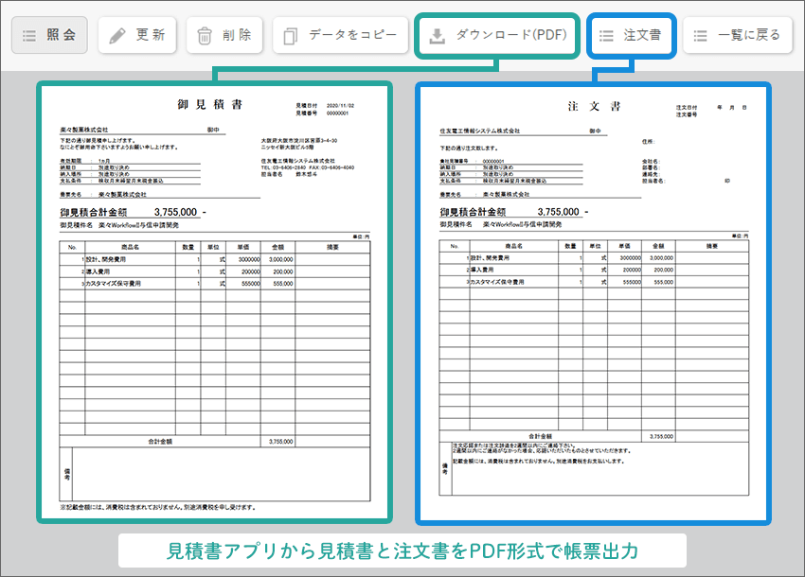The width and height of the screenshot is (805, 577).
Task: Click 導入費用 in the estimate table
Action: pyautogui.click(x=98, y=271)
